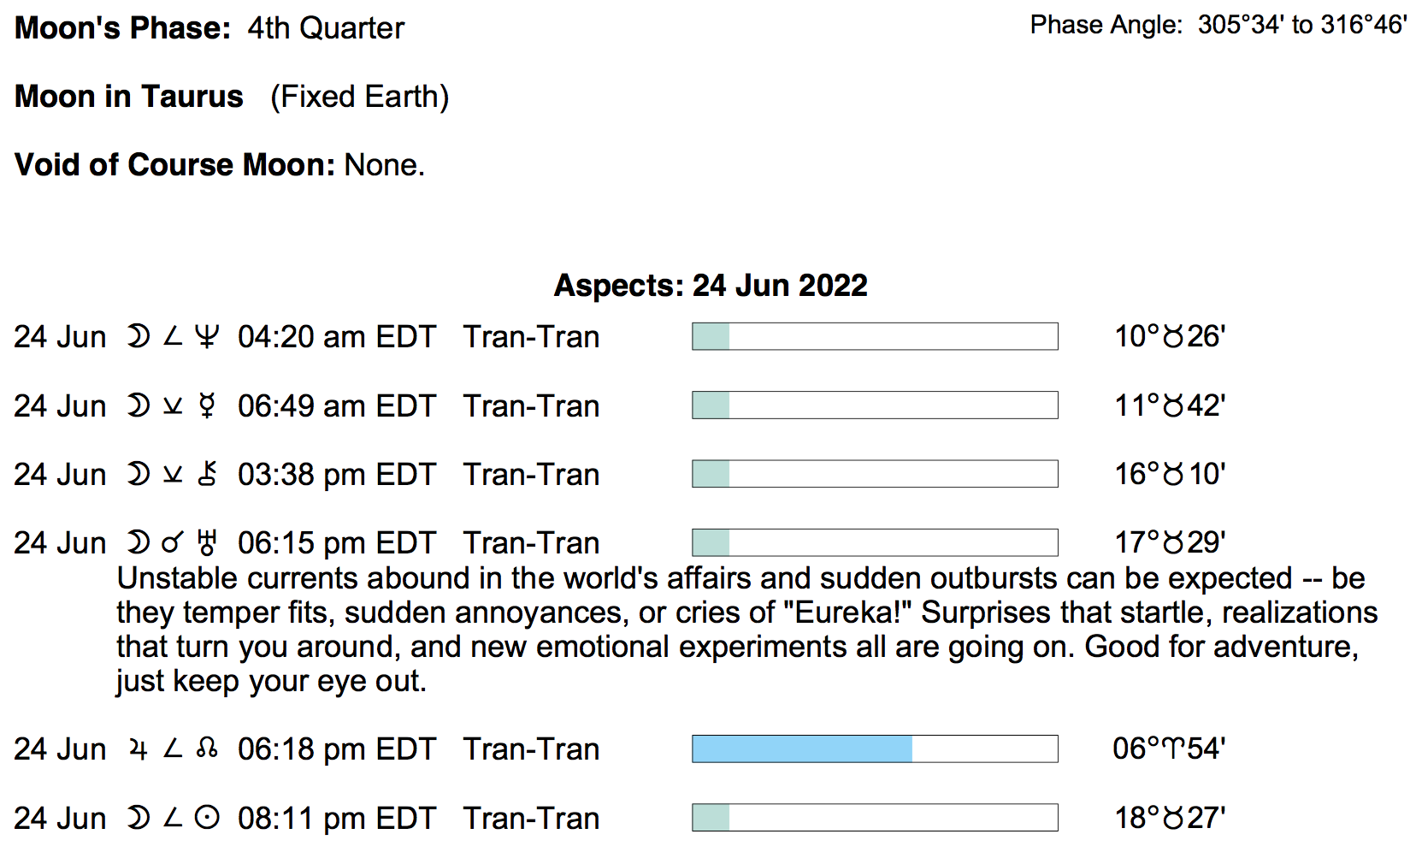Image resolution: width=1416 pixels, height=852 pixels.
Task: Click the "Aspects: 24 Jun 2022" heading
Action: pos(711,286)
